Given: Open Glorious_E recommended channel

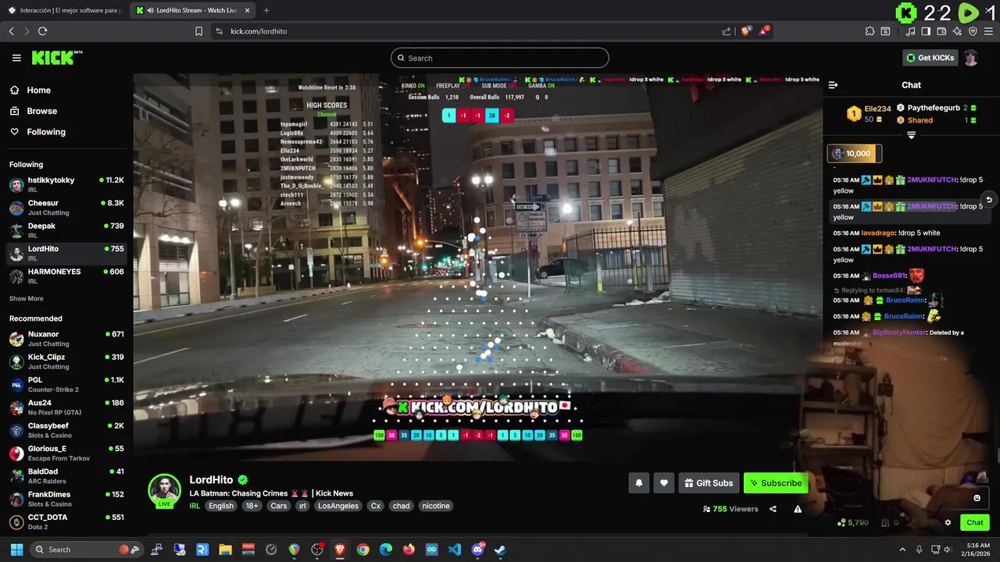Looking at the screenshot, I should pos(66,453).
